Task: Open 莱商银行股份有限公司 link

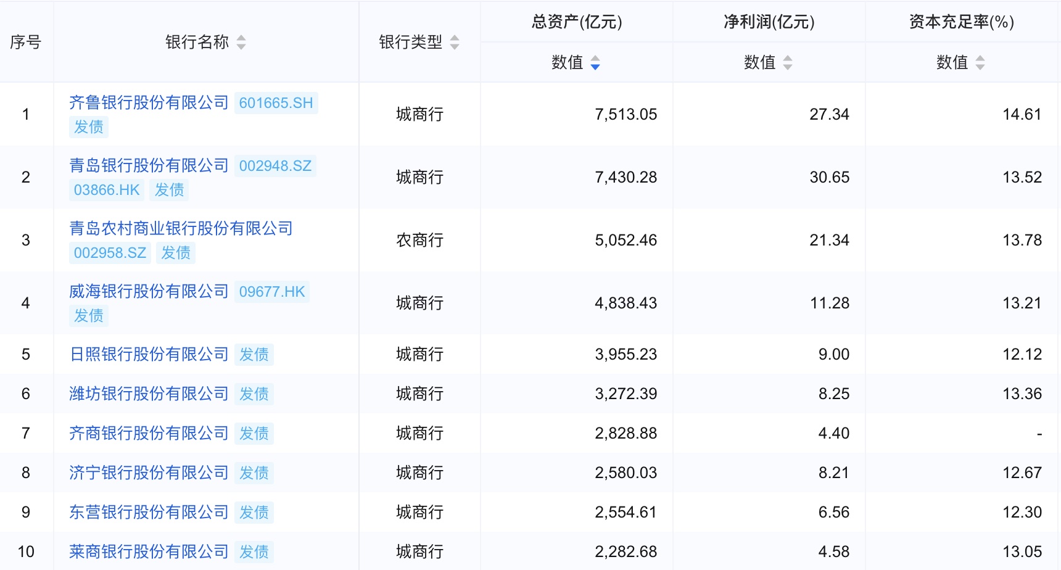Action: point(149,551)
